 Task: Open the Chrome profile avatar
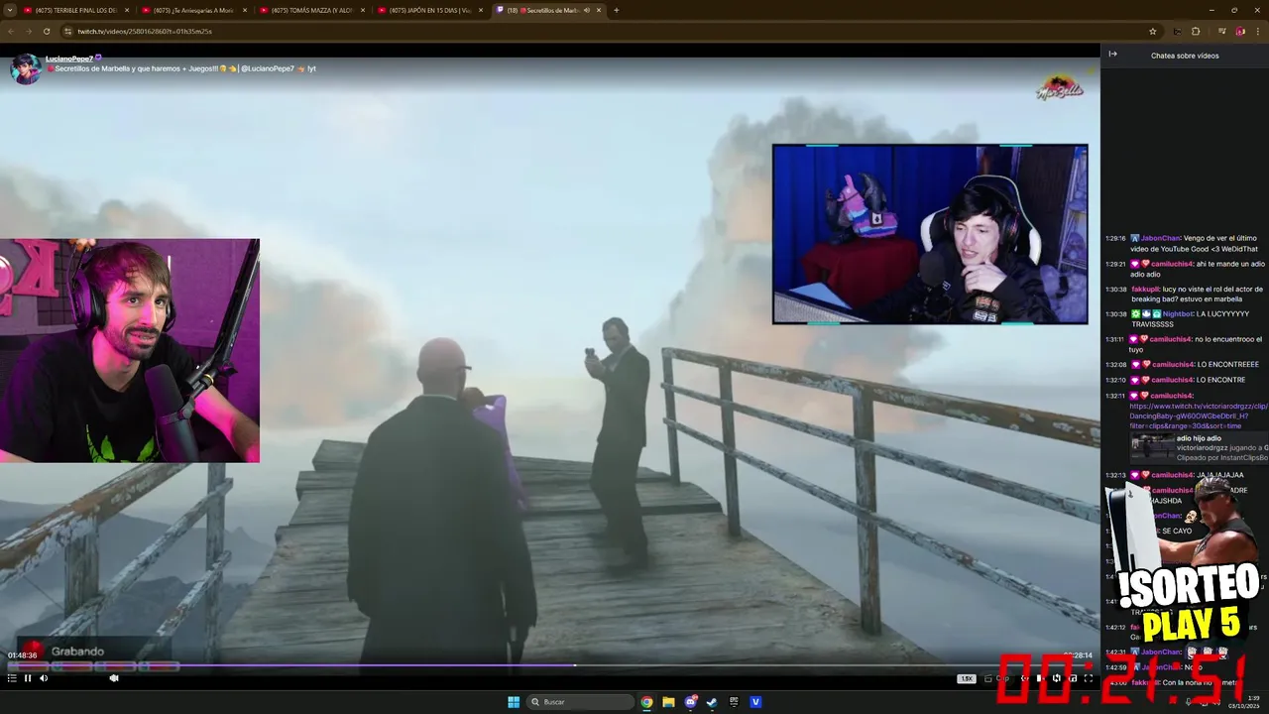click(1240, 31)
